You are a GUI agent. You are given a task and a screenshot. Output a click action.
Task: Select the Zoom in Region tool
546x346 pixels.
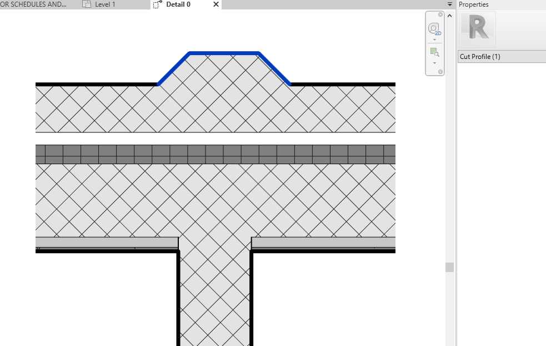click(x=434, y=51)
